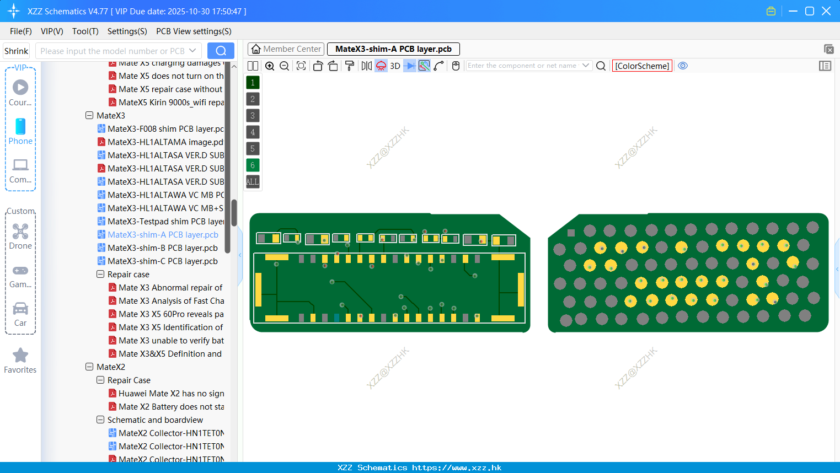The image size is (840, 473).
Task: Select the Game console category
Action: (x=20, y=276)
